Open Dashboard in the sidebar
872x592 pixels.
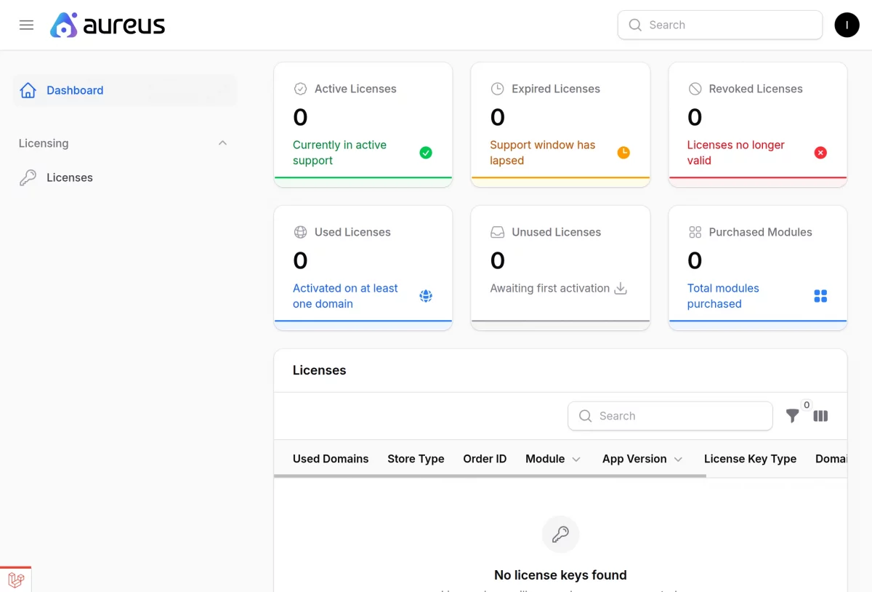(x=125, y=90)
